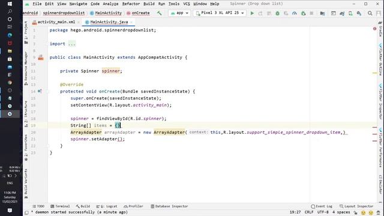
Task: Click the spinnerdropdownlist breadcrumb
Action: [64, 13]
